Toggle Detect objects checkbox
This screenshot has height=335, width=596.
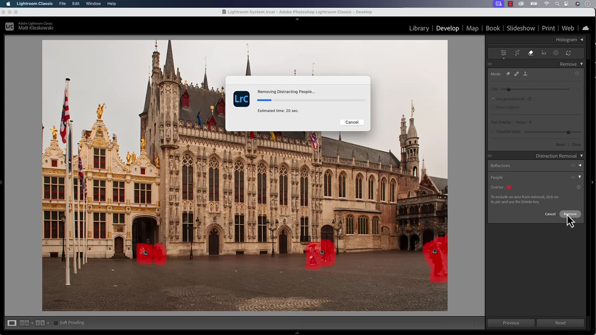click(493, 107)
